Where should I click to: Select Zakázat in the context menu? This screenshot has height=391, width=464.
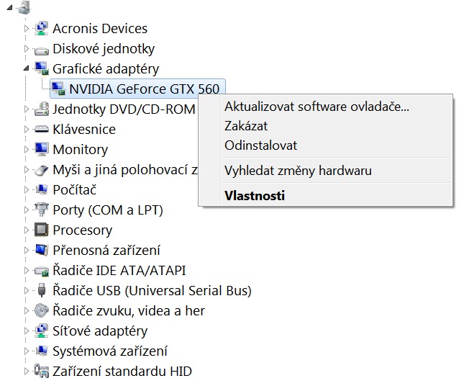(x=246, y=126)
